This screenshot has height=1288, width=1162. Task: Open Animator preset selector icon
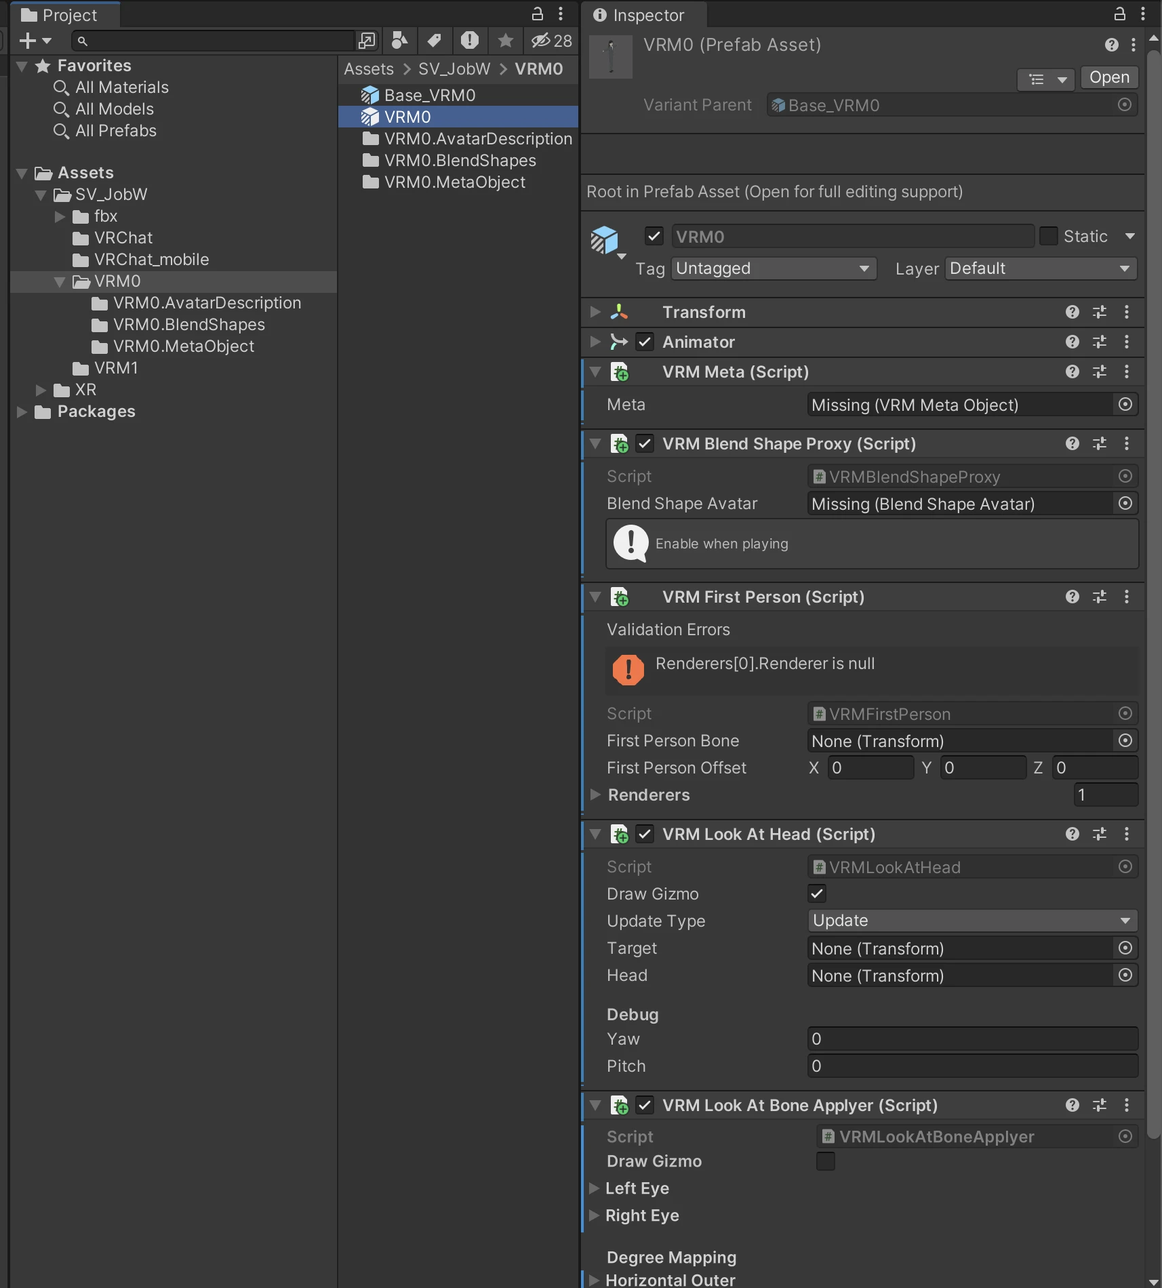1100,342
